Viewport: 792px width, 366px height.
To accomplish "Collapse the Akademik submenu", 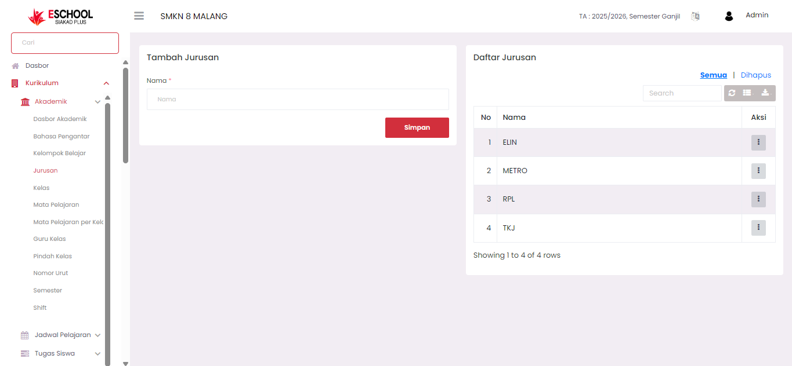I will (x=97, y=102).
